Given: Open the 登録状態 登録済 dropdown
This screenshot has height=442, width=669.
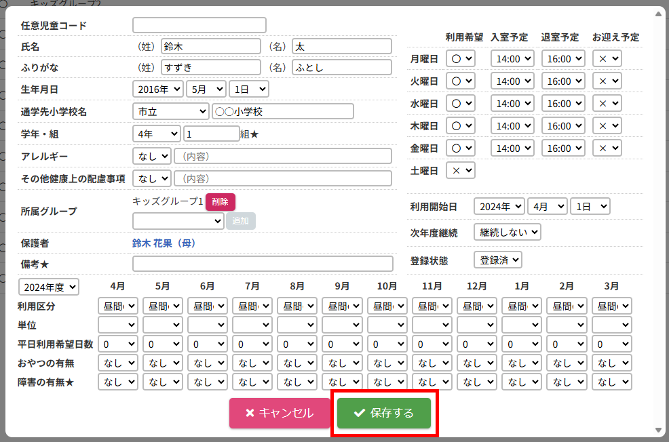Looking at the screenshot, I should point(498,260).
